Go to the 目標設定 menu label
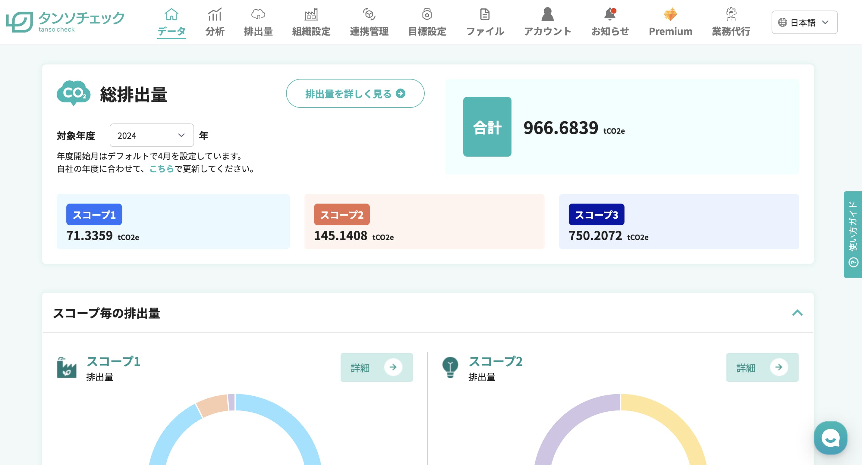862x465 pixels. point(427,31)
